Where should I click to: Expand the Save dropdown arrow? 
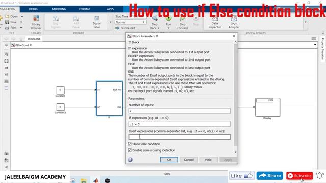tap(21, 22)
